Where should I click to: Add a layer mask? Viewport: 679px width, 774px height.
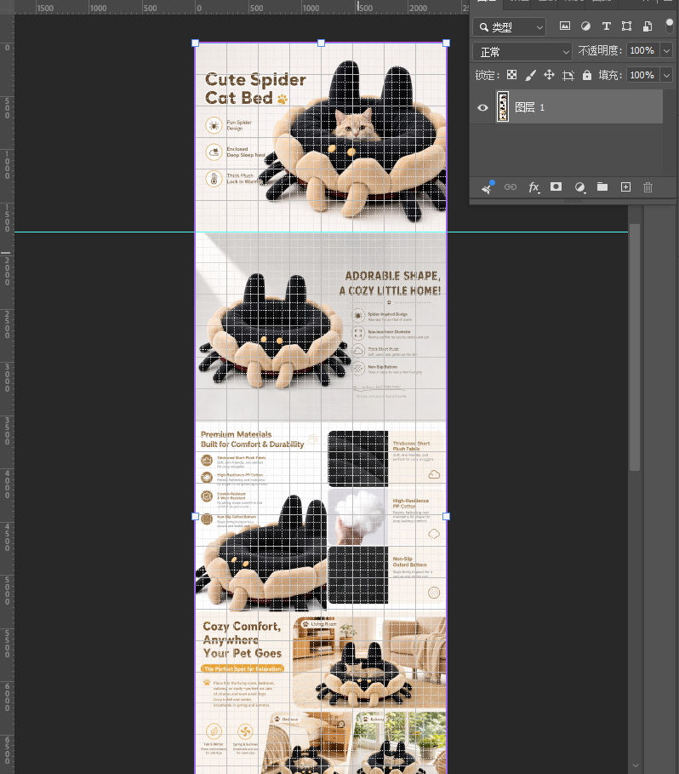(556, 186)
